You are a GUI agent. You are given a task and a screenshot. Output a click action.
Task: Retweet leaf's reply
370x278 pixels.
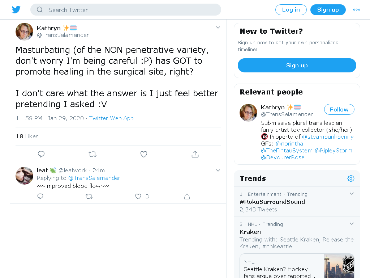[89, 196]
